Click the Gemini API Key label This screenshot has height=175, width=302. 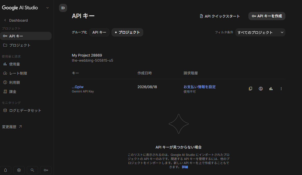tap(83, 91)
